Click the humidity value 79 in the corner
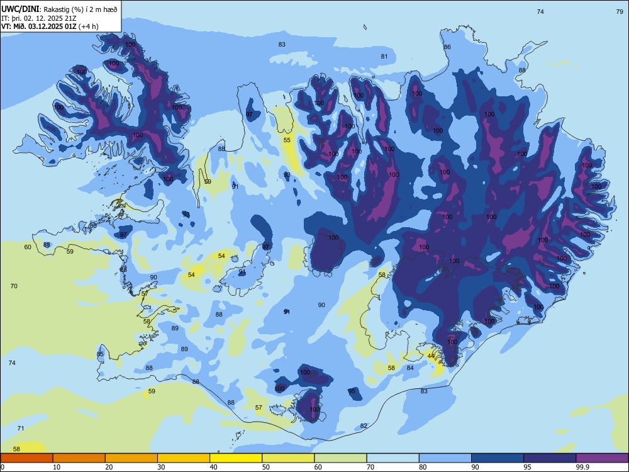The width and height of the screenshot is (629, 472). 620,11
